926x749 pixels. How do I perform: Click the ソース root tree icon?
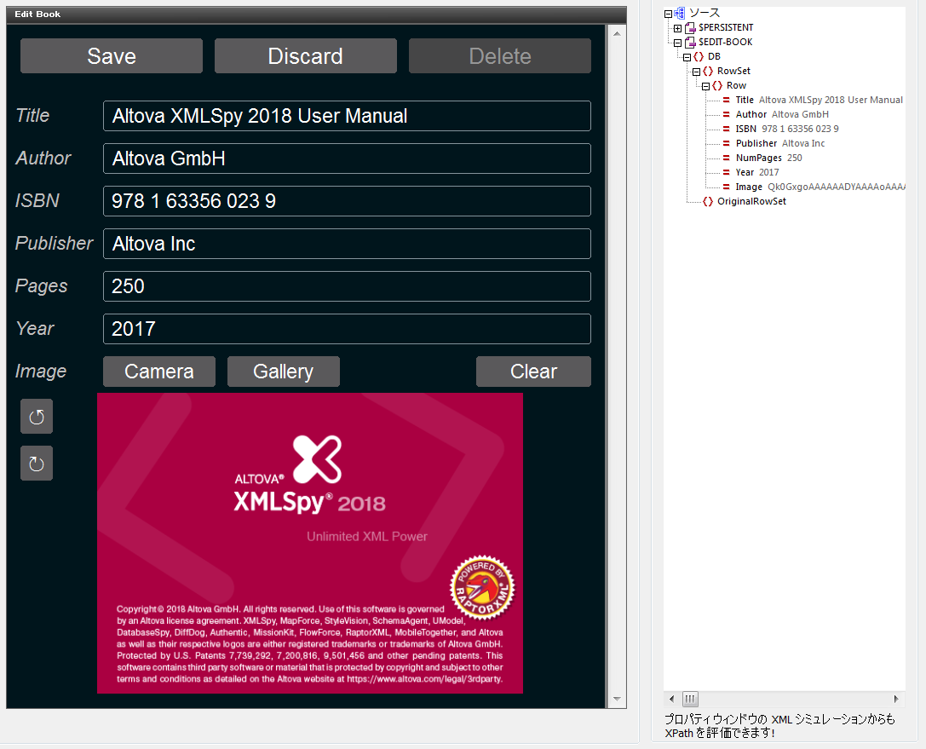(680, 13)
